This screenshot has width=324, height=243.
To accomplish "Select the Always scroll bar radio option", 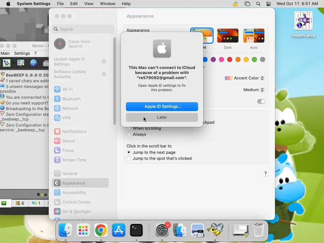I will (129, 134).
